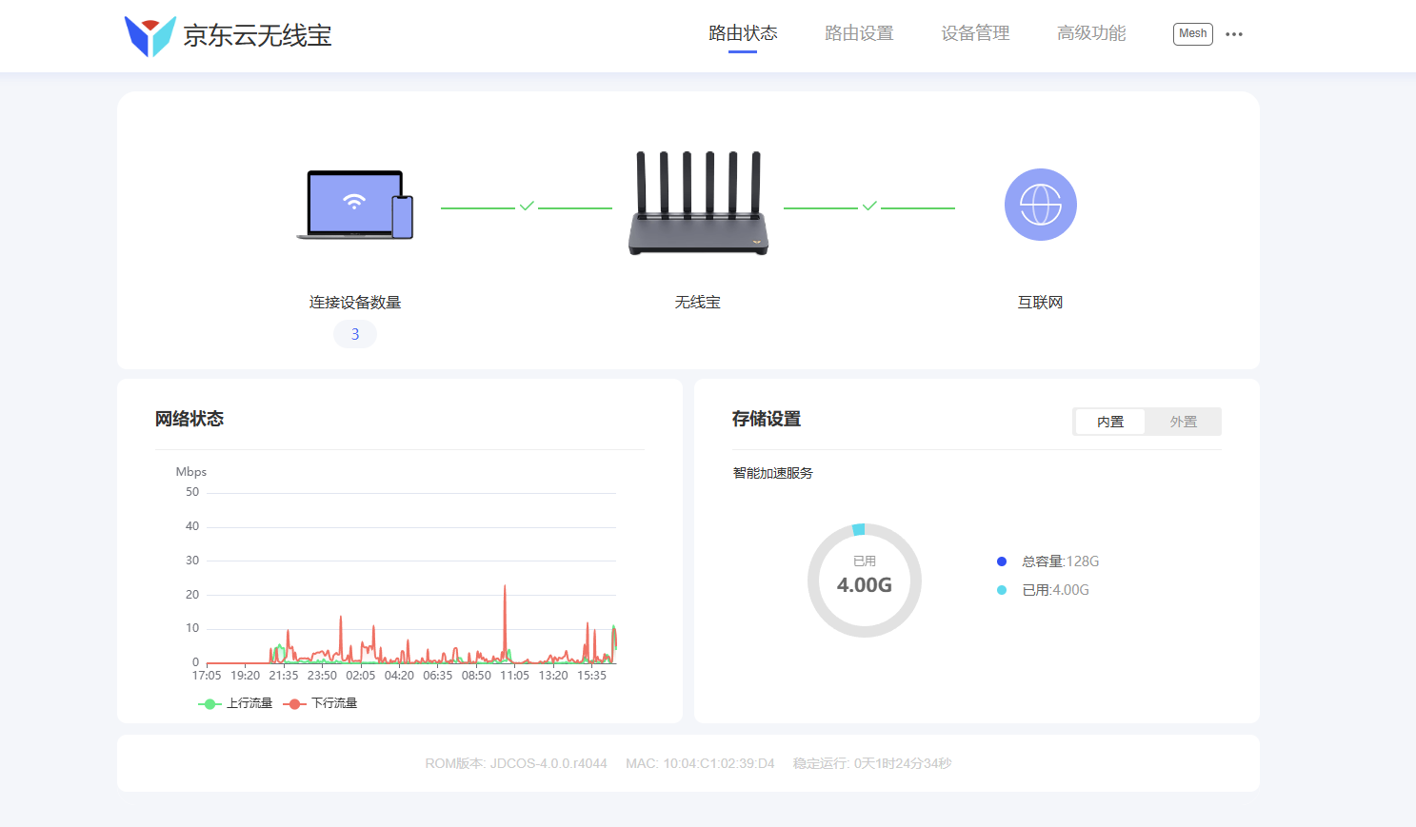Expand the 高级功能 menu
The image size is (1416, 827).
(1090, 33)
